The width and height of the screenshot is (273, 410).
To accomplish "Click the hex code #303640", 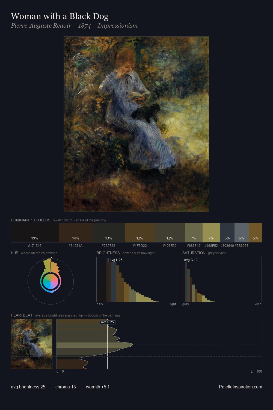I will point(227,246).
